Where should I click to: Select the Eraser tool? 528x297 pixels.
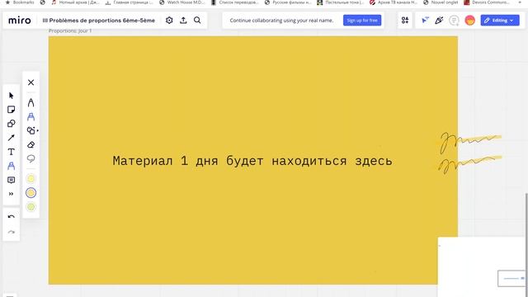31,145
